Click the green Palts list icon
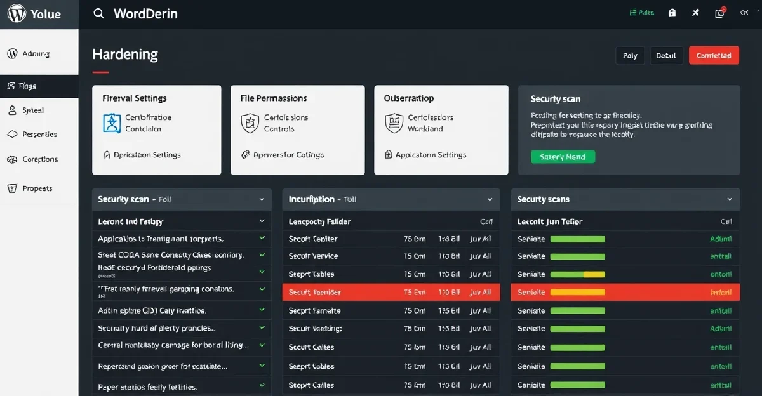762x396 pixels. [x=632, y=13]
